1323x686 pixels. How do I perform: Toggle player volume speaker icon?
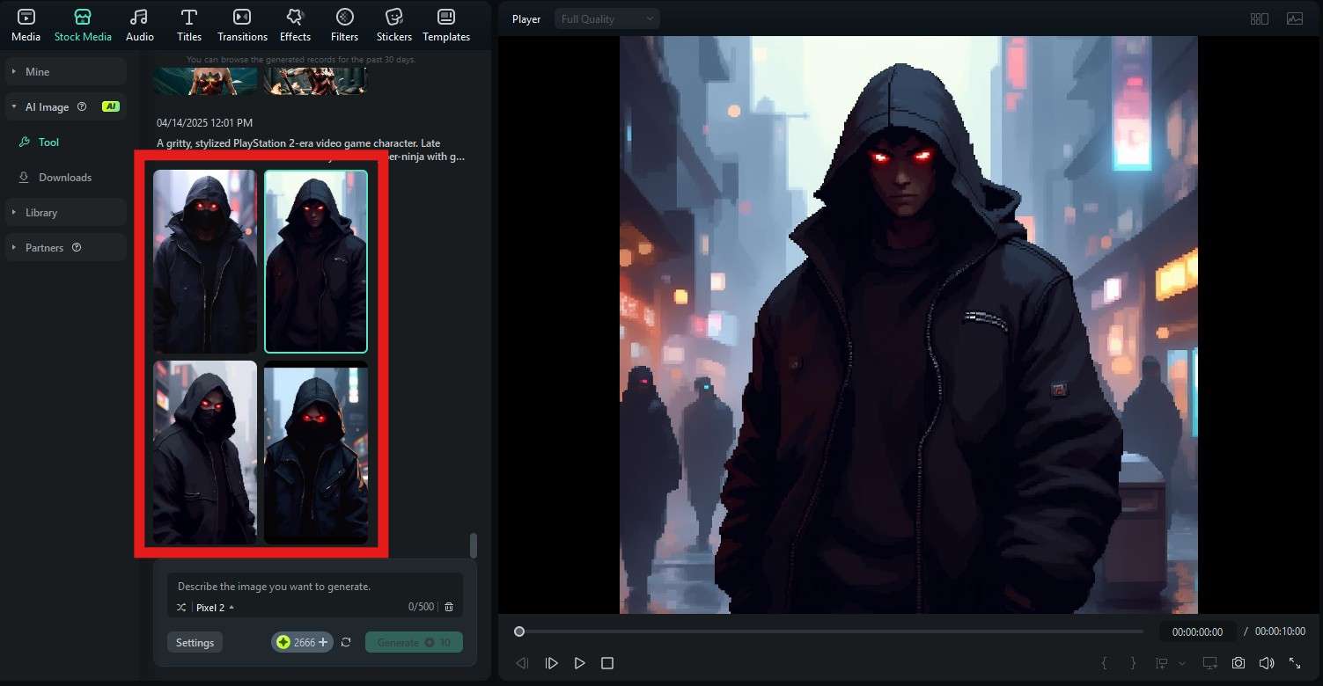[x=1267, y=663]
